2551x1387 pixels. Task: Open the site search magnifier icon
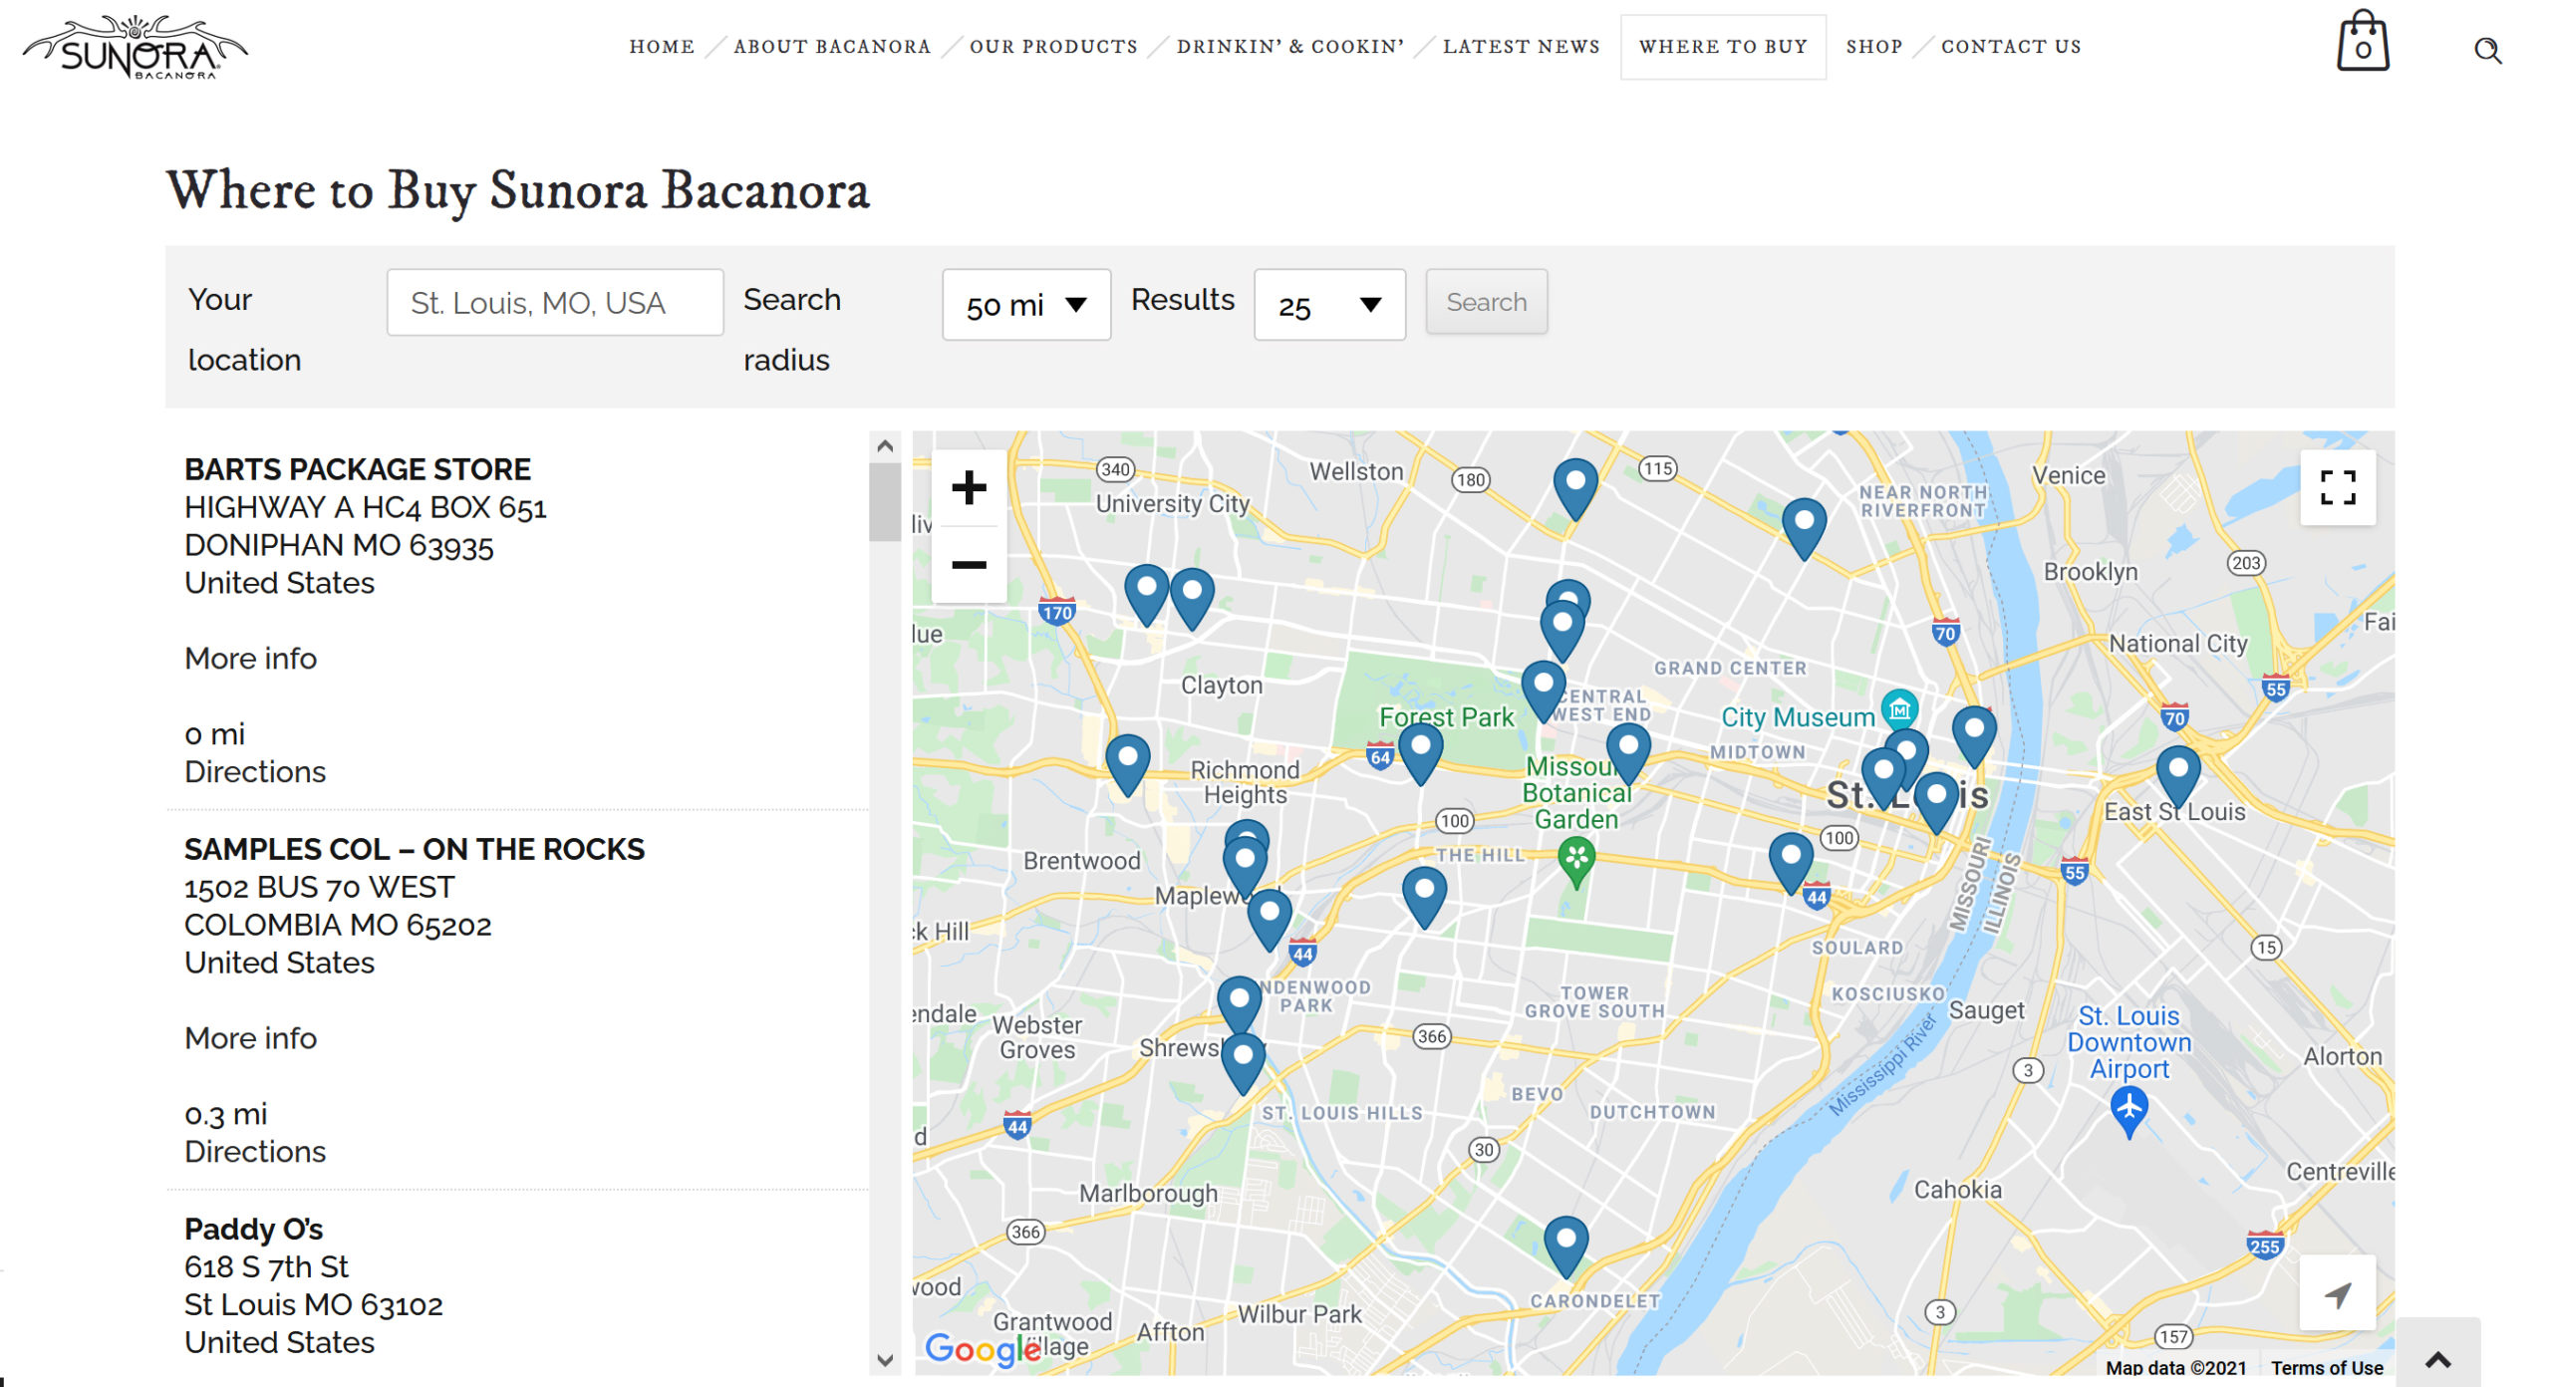2487,50
